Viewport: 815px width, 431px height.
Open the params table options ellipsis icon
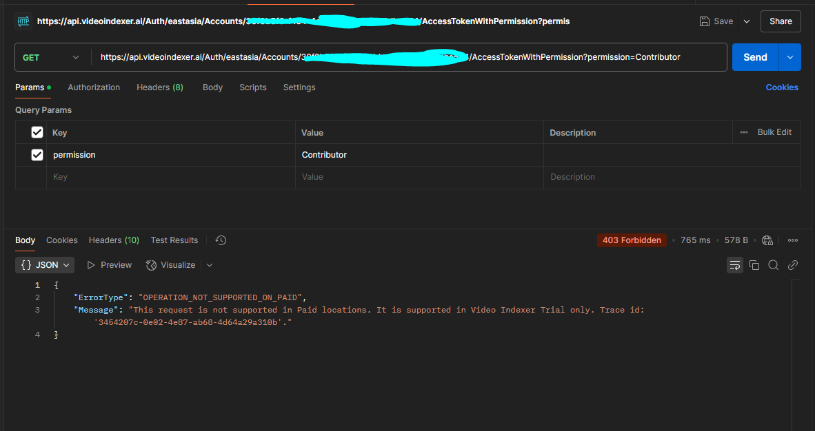(744, 132)
